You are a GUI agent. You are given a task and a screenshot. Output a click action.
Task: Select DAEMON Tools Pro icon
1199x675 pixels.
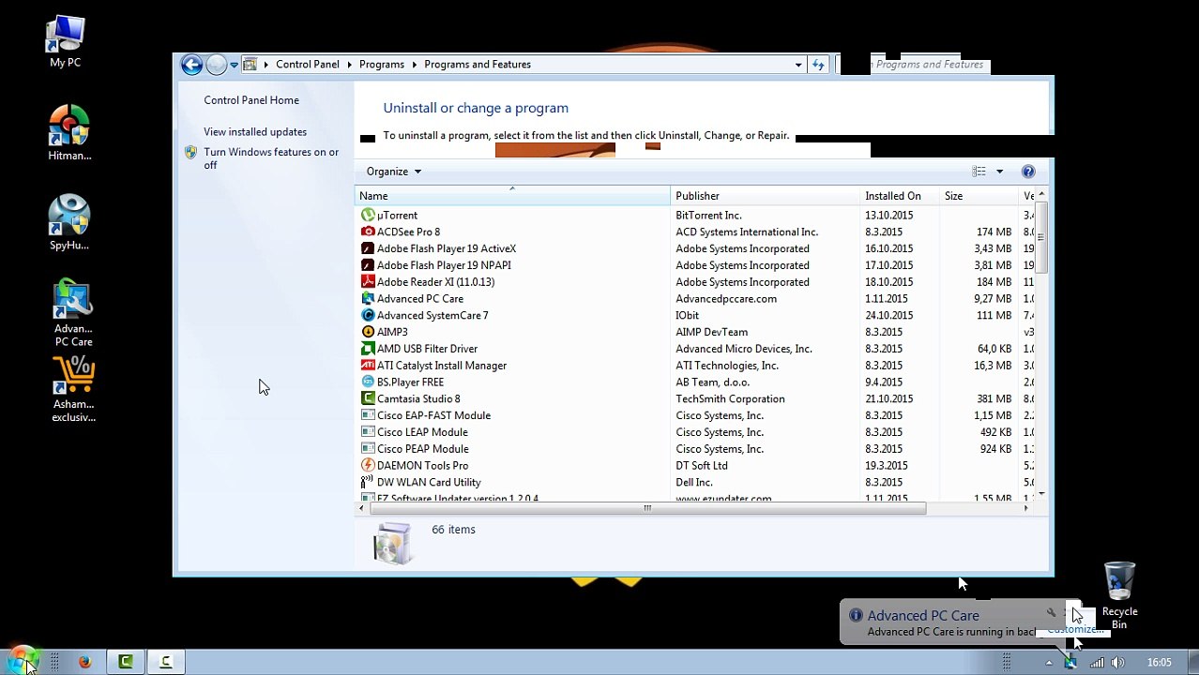point(368,466)
